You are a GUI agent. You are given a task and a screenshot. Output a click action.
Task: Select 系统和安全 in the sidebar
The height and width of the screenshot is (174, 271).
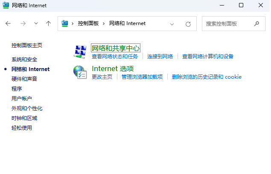coord(24,60)
